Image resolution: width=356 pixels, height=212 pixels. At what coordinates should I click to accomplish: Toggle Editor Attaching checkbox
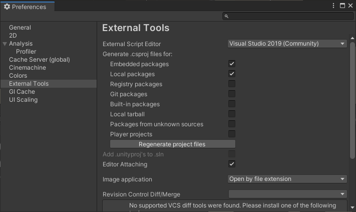(x=232, y=164)
